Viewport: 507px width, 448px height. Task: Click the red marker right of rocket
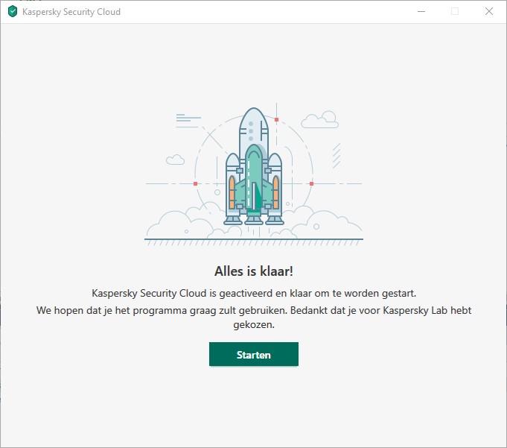click(x=311, y=183)
